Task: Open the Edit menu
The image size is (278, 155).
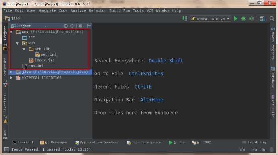Action: click(19, 10)
